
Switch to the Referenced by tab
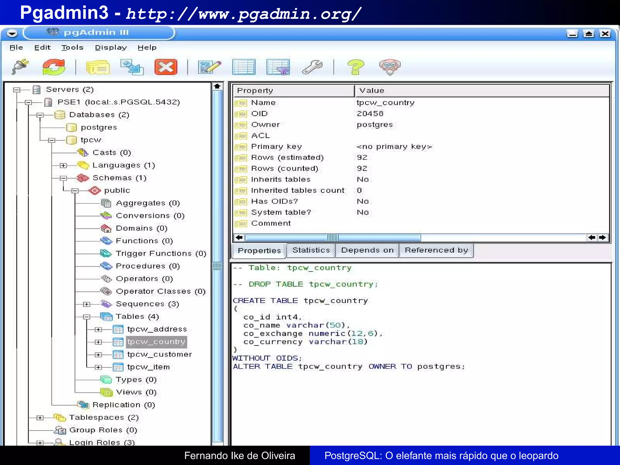click(436, 250)
